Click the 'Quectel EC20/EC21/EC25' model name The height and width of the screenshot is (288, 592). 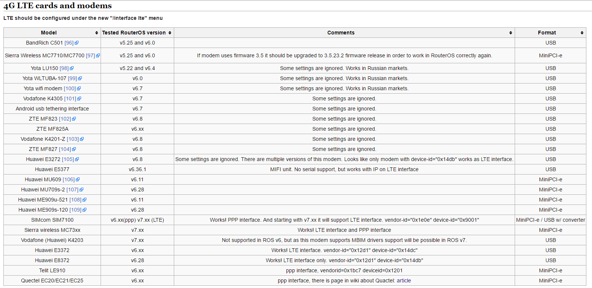tap(52, 281)
